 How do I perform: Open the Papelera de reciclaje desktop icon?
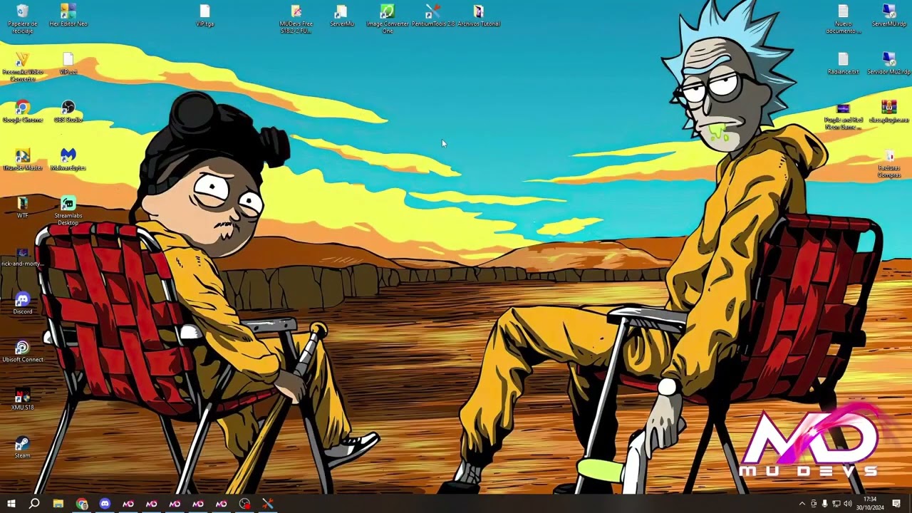[22, 18]
